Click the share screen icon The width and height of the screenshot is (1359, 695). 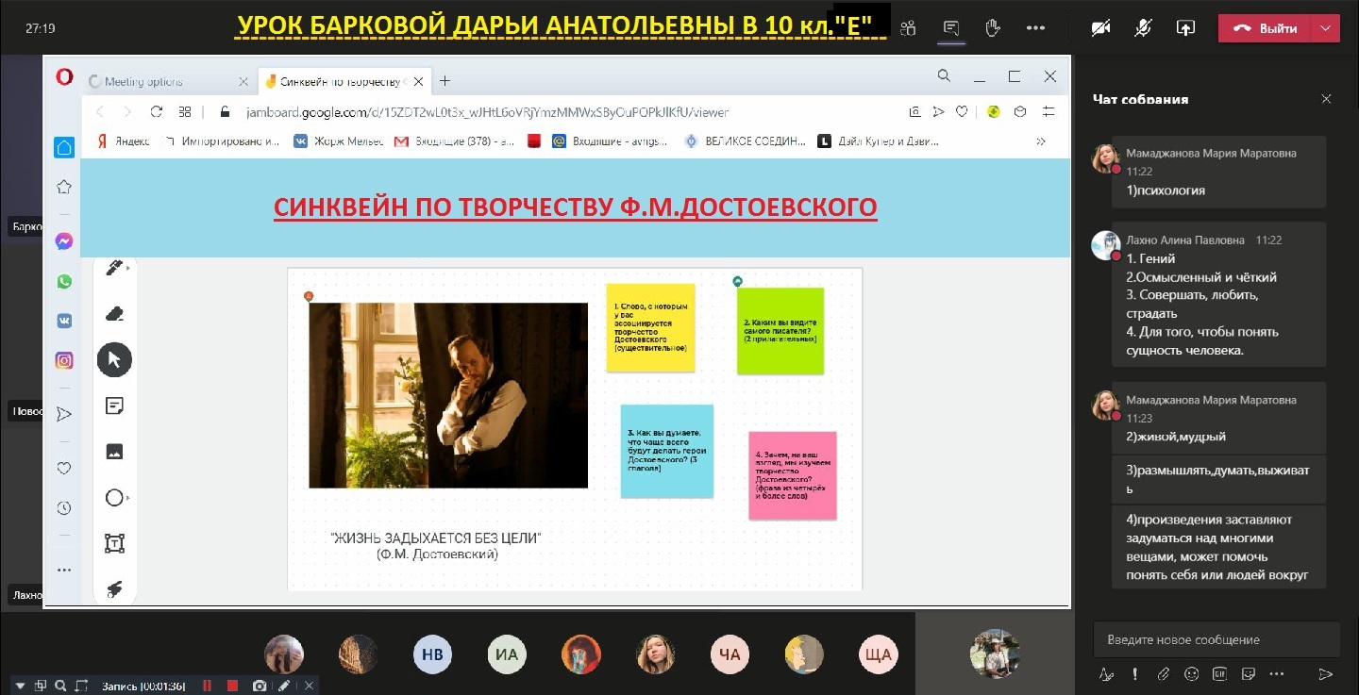point(1185,28)
